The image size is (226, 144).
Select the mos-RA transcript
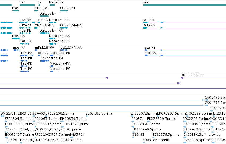click(16, 39)
